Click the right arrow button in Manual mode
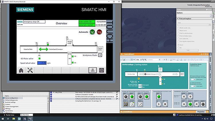 pos(190,96)
